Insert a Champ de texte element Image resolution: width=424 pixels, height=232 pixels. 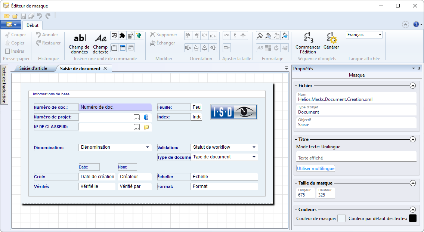pyautogui.click(x=100, y=38)
